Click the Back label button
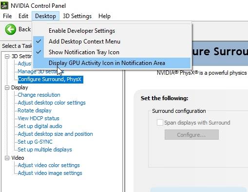The image size is (248, 192). (x=24, y=29)
